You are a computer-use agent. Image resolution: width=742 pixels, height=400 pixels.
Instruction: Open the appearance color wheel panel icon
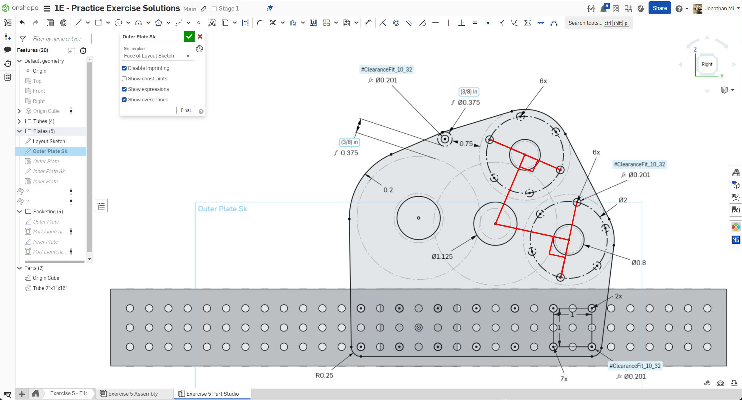(736, 227)
